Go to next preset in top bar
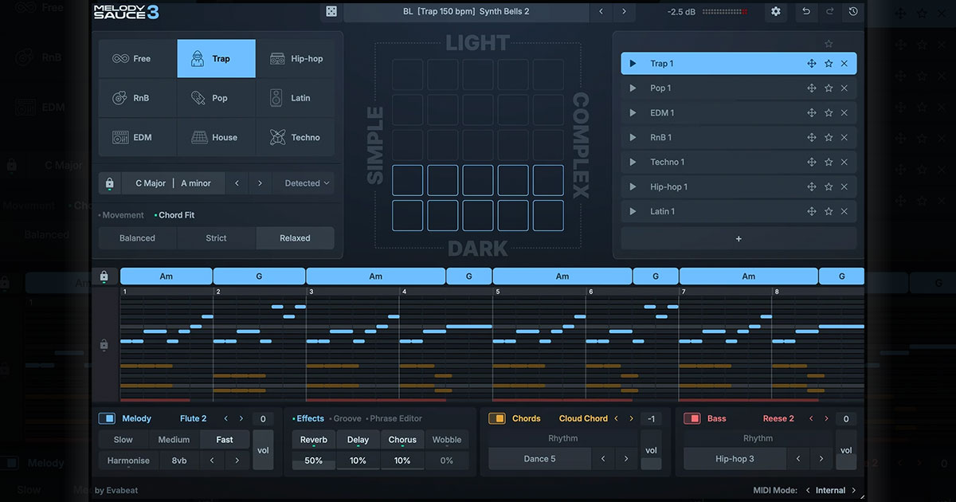This screenshot has height=502, width=956. pos(624,11)
